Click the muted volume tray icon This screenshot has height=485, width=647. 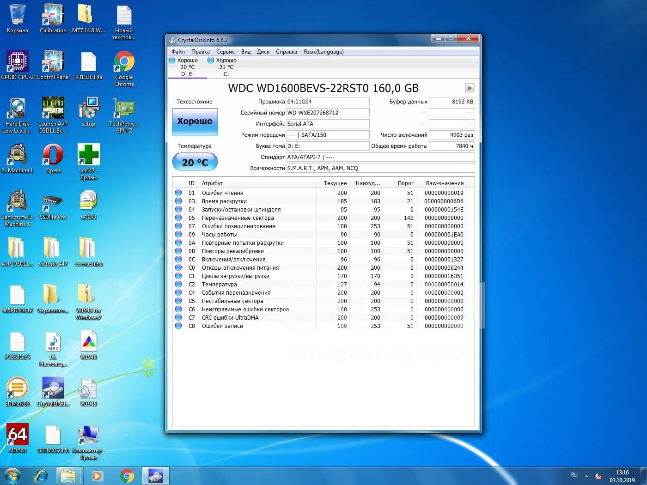[x=598, y=476]
